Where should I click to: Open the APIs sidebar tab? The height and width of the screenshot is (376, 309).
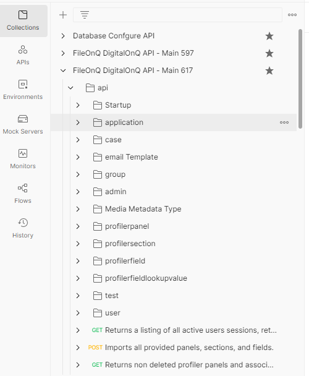point(23,56)
